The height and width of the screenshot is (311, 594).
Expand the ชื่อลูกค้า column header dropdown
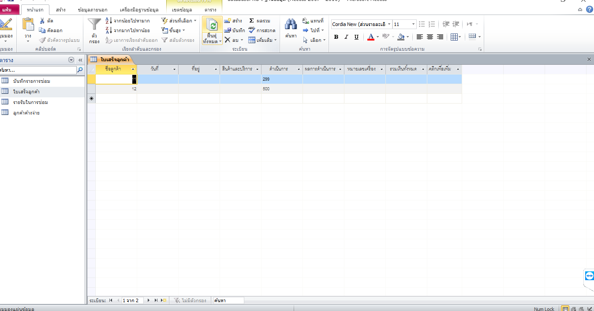tap(133, 70)
